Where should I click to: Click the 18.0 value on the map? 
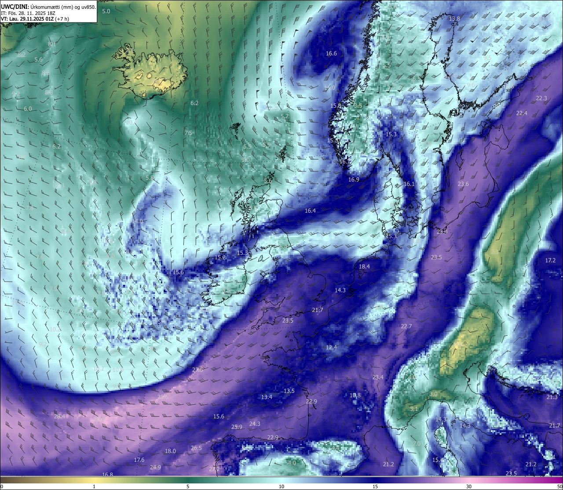[x=170, y=451]
